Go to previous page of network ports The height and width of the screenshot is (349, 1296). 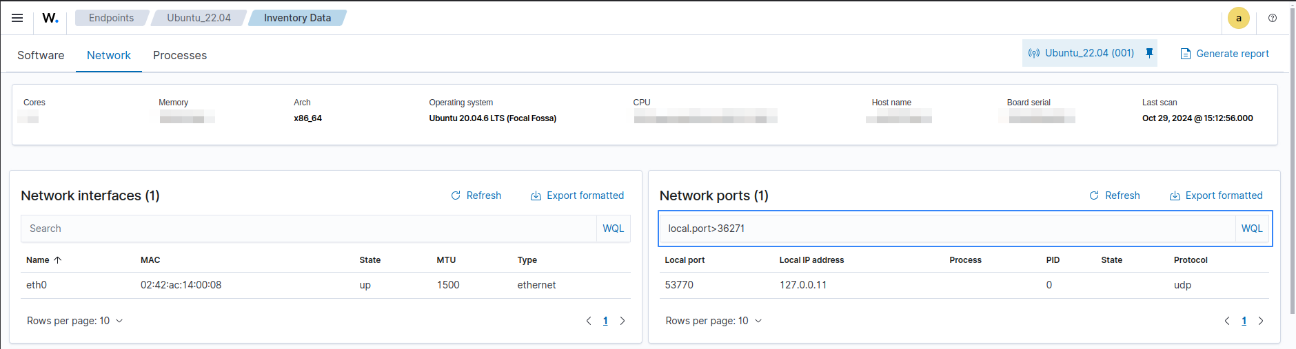(x=1227, y=321)
